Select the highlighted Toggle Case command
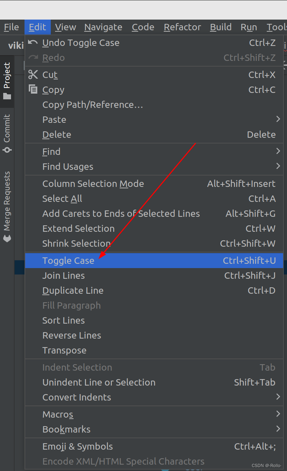 (68, 260)
